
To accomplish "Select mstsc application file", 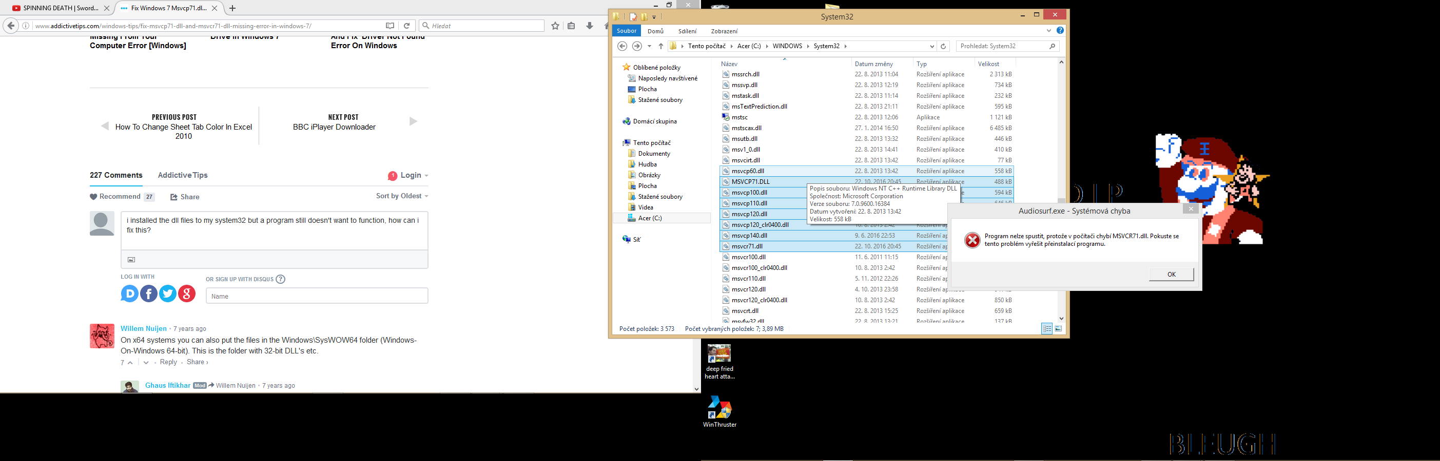I will point(866,117).
